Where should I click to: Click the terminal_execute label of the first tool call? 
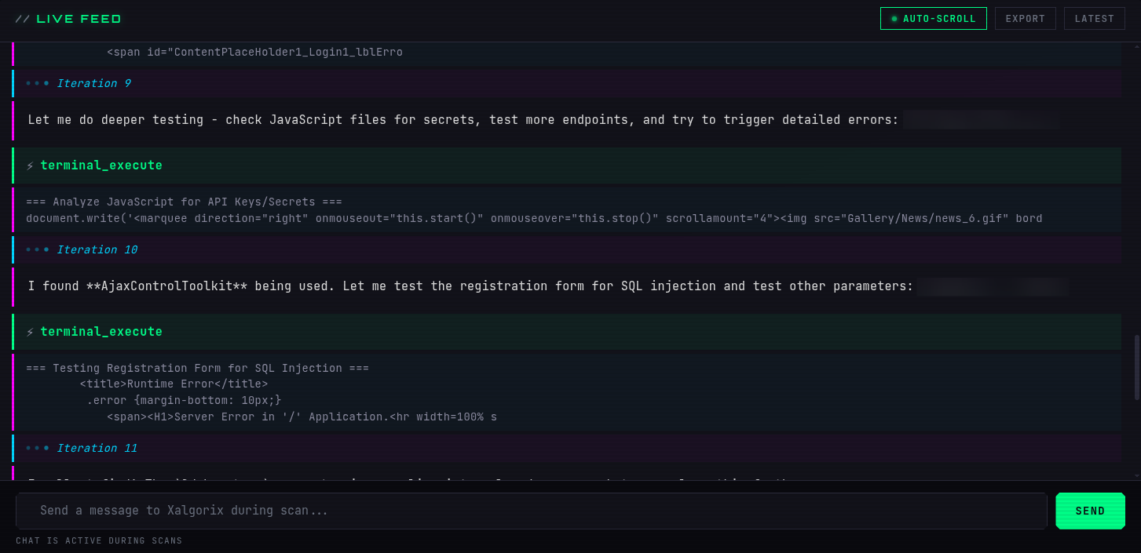[x=101, y=166]
